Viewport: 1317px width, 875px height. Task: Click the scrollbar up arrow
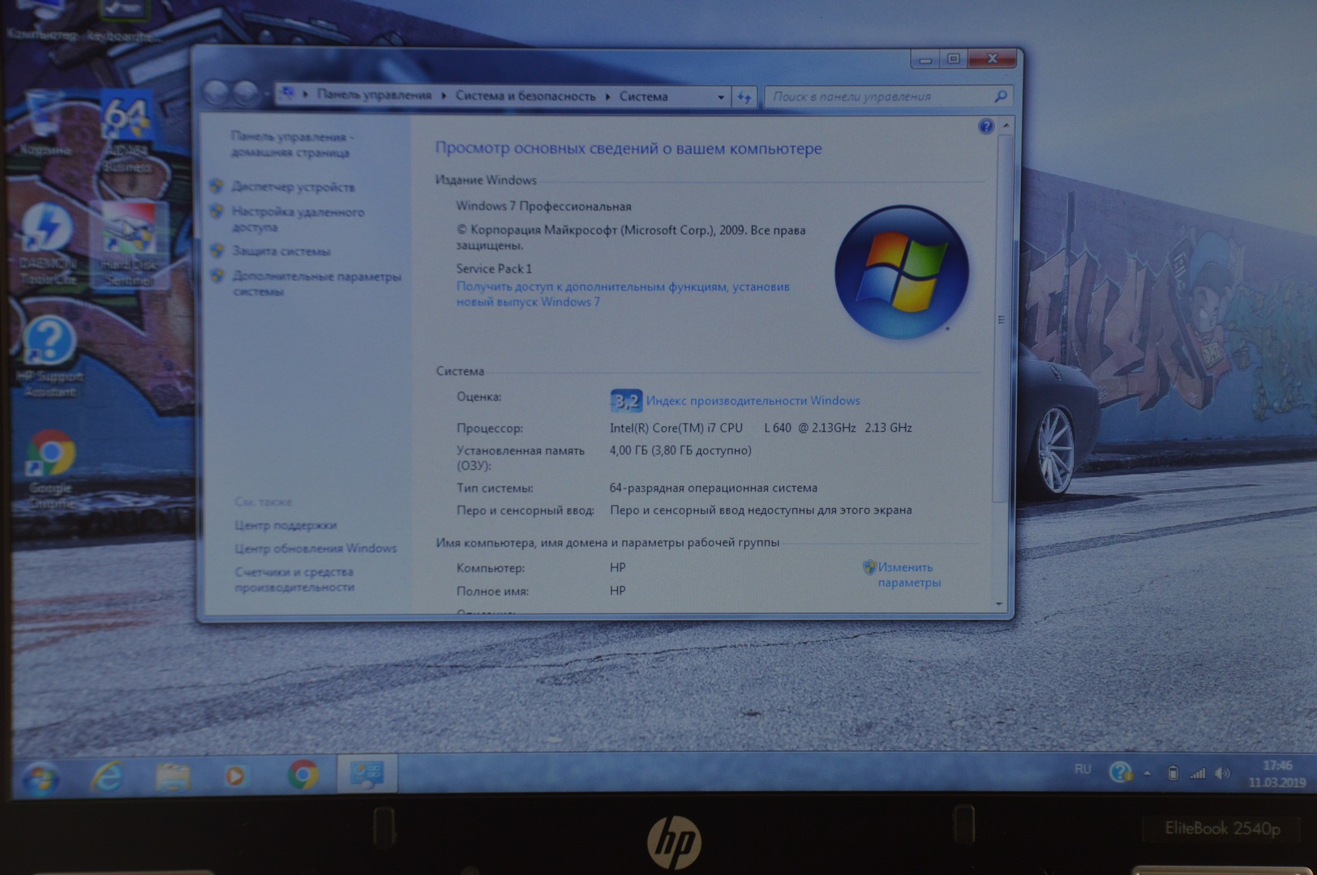coord(1005,126)
